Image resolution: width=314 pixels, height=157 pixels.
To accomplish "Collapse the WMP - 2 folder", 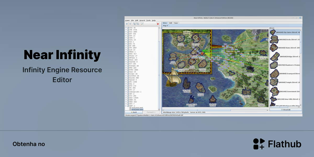I will (x=126, y=106).
